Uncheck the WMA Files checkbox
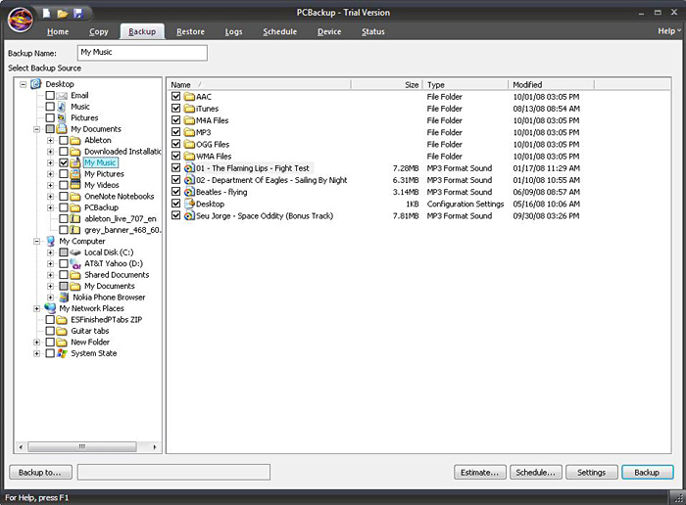Viewport: 686px width, 505px height. 175,156
